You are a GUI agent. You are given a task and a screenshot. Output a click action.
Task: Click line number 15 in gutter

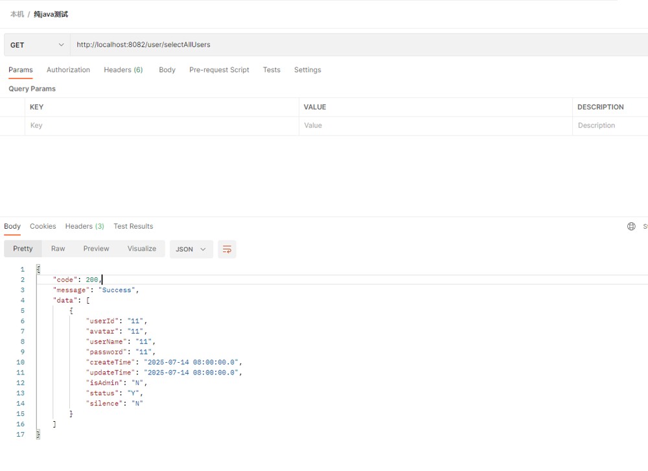[x=21, y=414]
